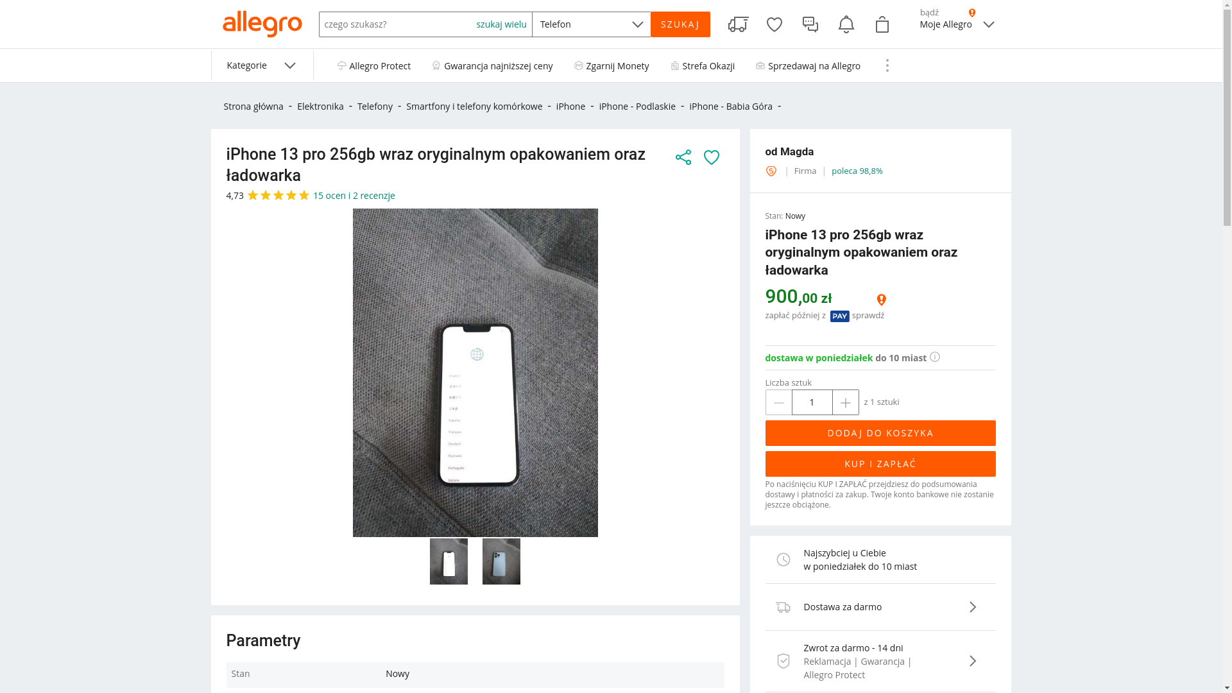The image size is (1232, 693).
Task: Expand the Moje Allegro account menu
Action: click(957, 24)
